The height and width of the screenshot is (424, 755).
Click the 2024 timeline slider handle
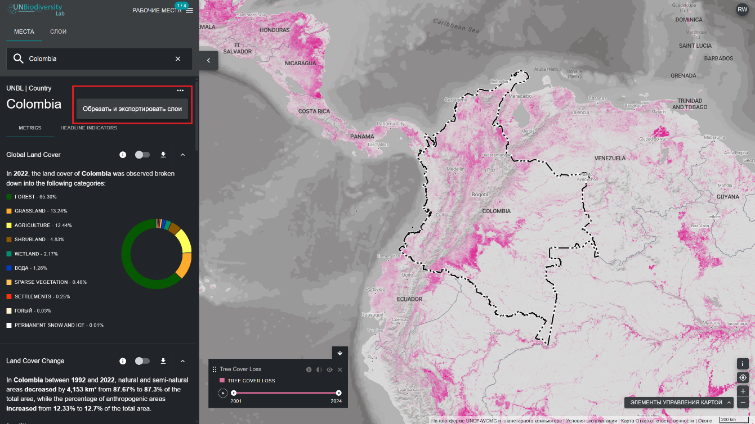[x=338, y=393]
